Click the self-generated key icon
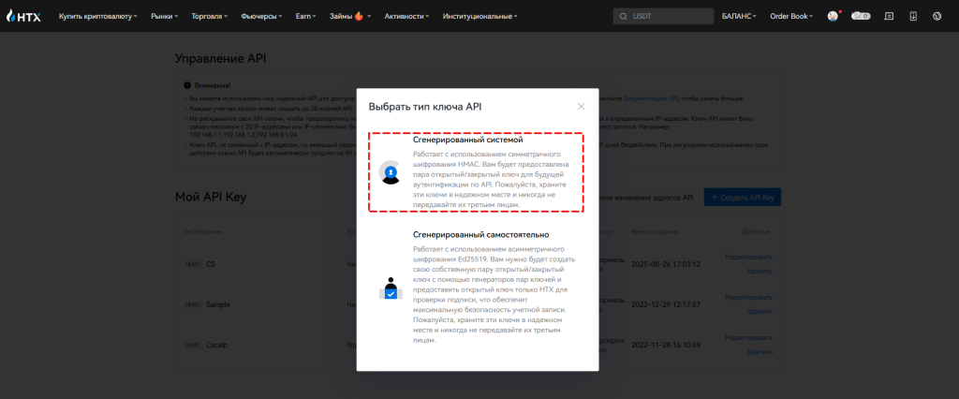 point(391,288)
